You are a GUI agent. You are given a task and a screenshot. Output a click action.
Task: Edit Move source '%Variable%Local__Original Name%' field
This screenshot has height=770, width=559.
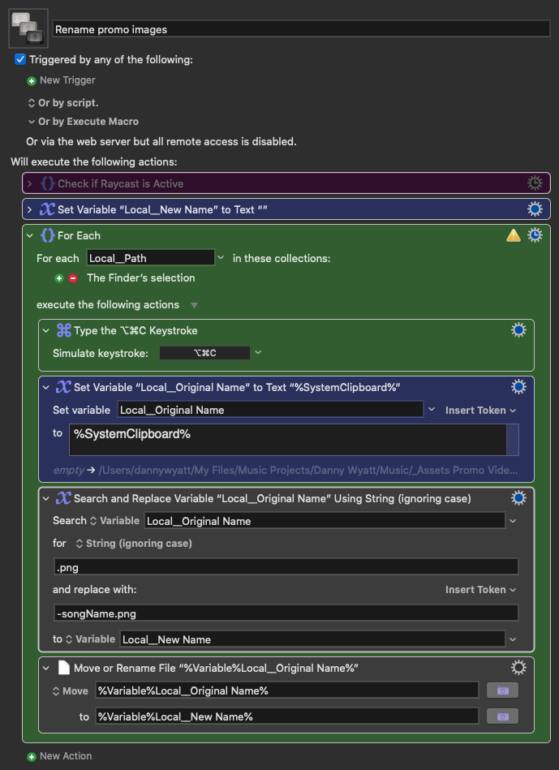coord(287,690)
